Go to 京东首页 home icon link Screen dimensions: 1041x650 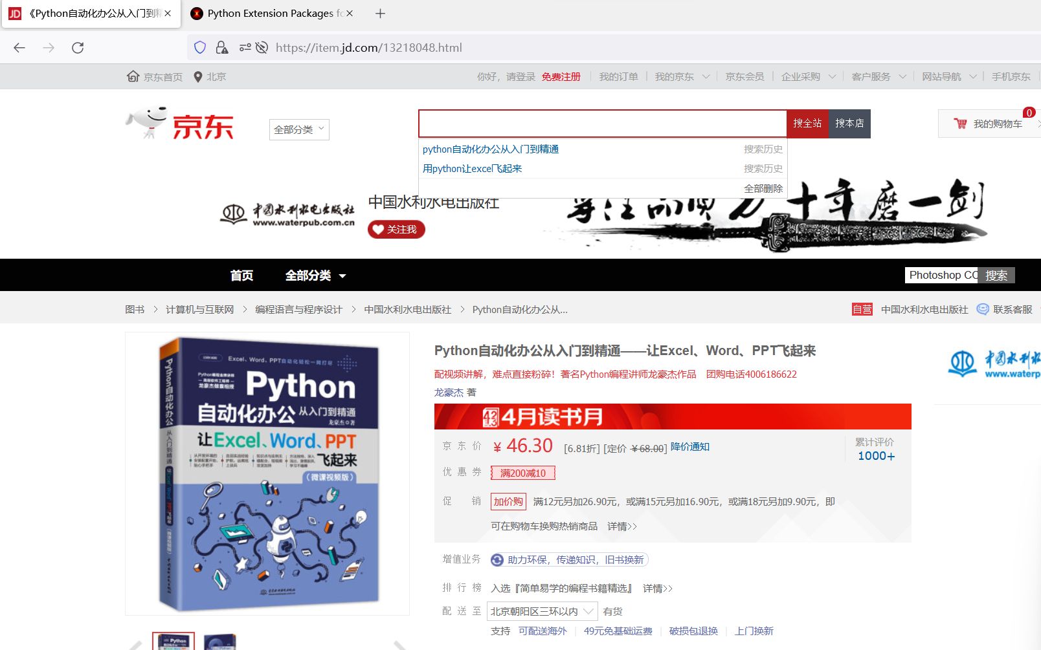pos(155,76)
